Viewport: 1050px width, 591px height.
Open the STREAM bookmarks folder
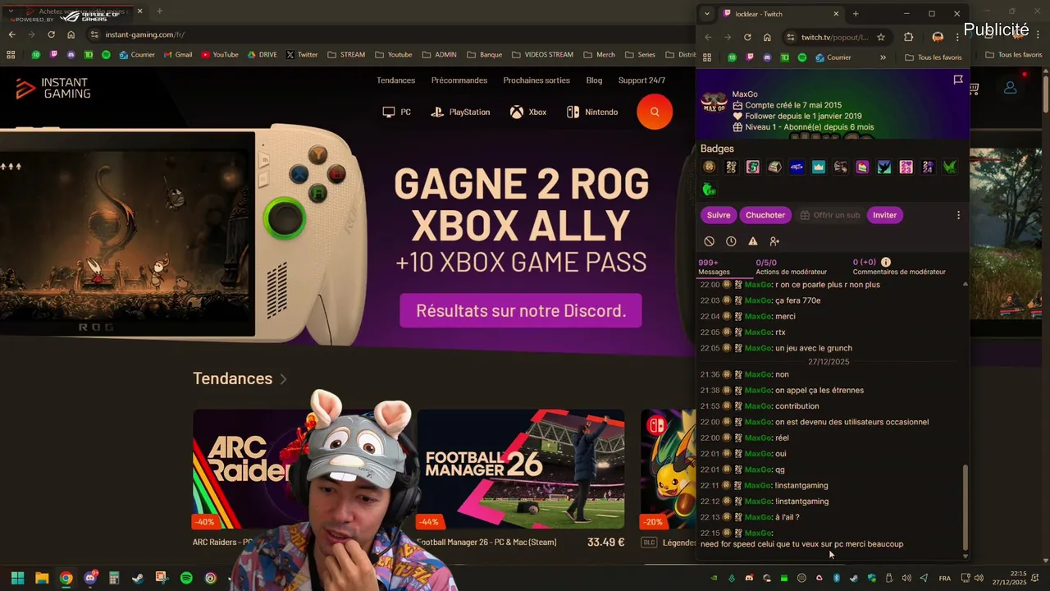tap(346, 55)
